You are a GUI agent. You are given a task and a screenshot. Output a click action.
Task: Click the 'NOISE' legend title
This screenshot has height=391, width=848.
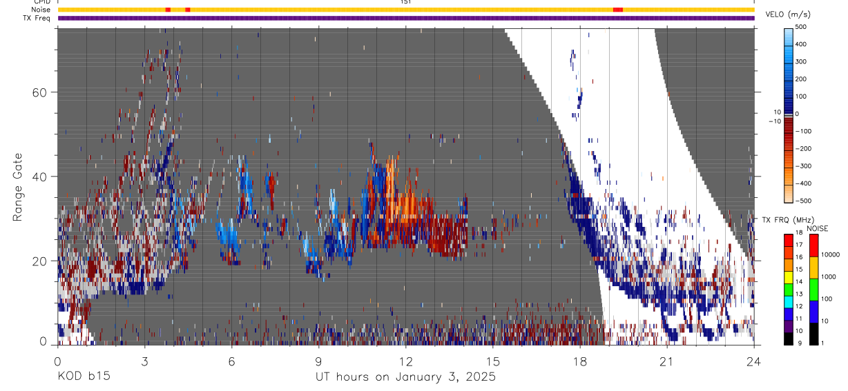click(817, 228)
